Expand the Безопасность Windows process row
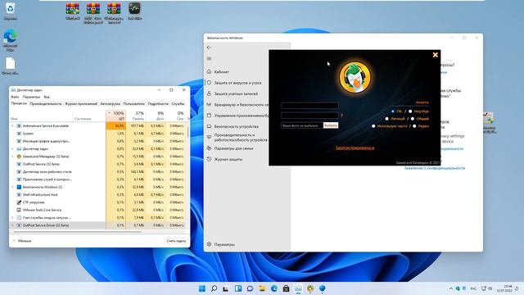This screenshot has height=295, width=524. 13,187
